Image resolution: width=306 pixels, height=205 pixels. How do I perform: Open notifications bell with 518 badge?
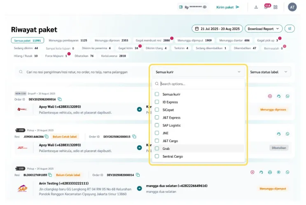click(x=266, y=7)
